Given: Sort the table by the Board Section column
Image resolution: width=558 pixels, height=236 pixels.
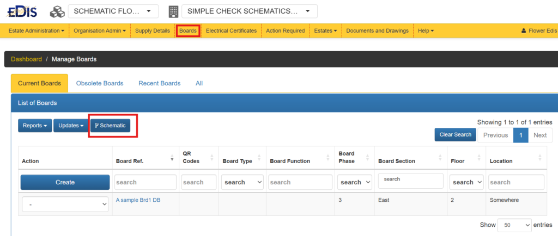Looking at the screenshot, I should tap(439, 158).
